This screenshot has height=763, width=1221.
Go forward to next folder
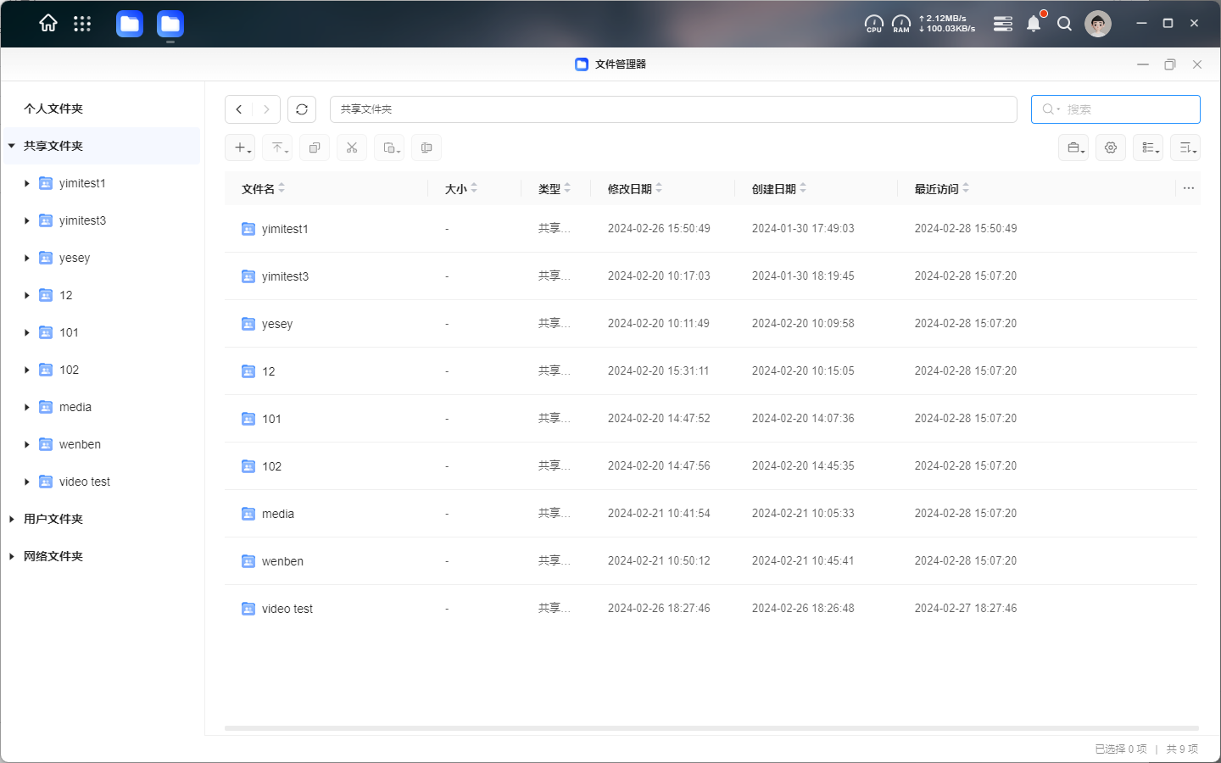point(266,109)
